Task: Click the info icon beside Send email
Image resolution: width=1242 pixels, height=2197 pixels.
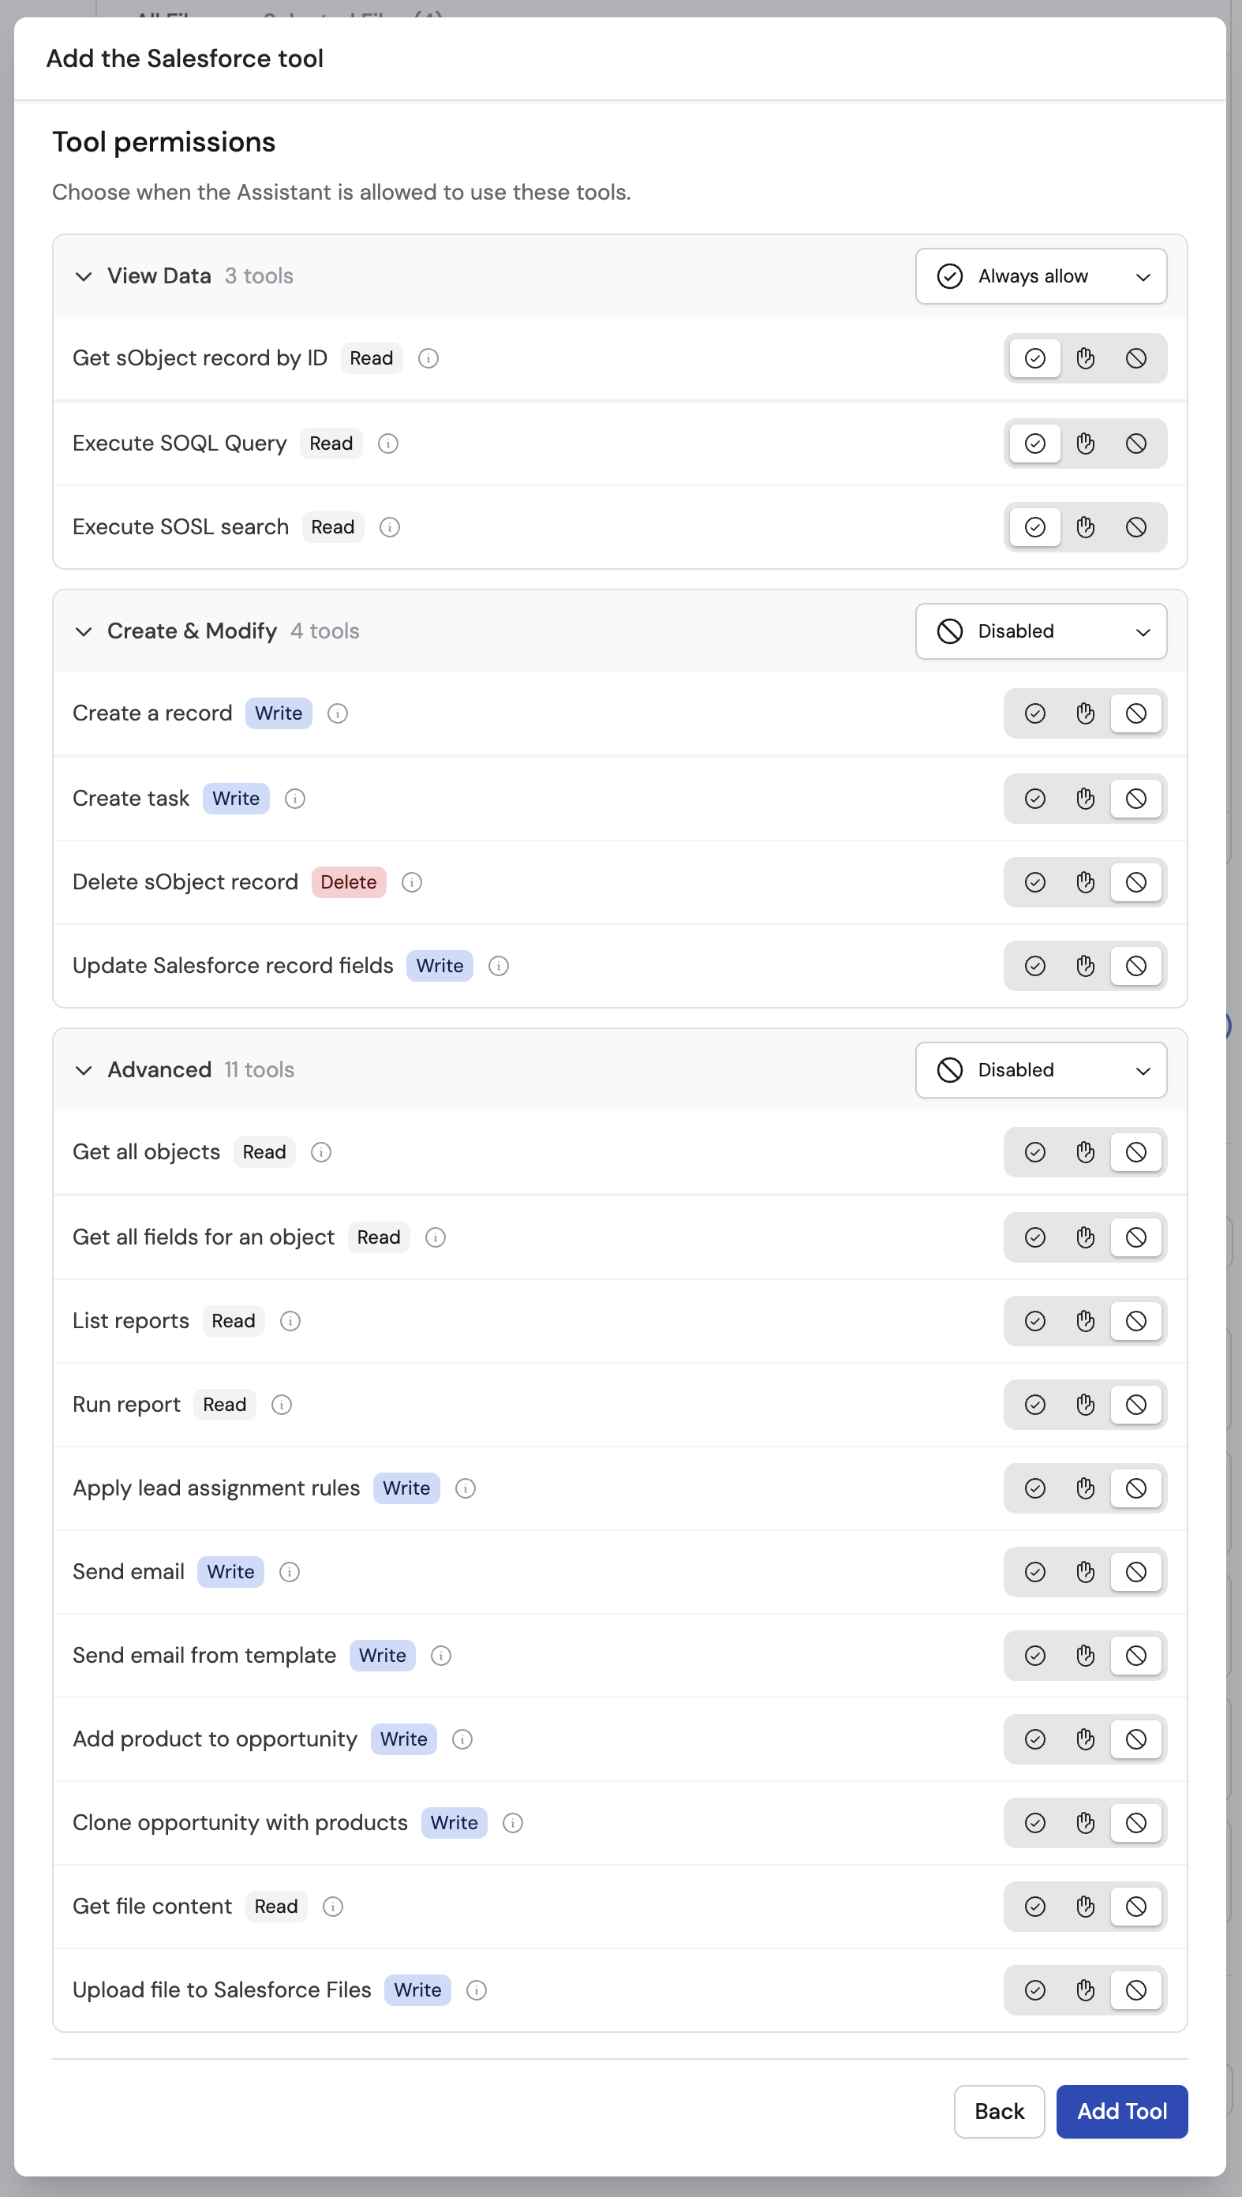Action: point(289,1572)
